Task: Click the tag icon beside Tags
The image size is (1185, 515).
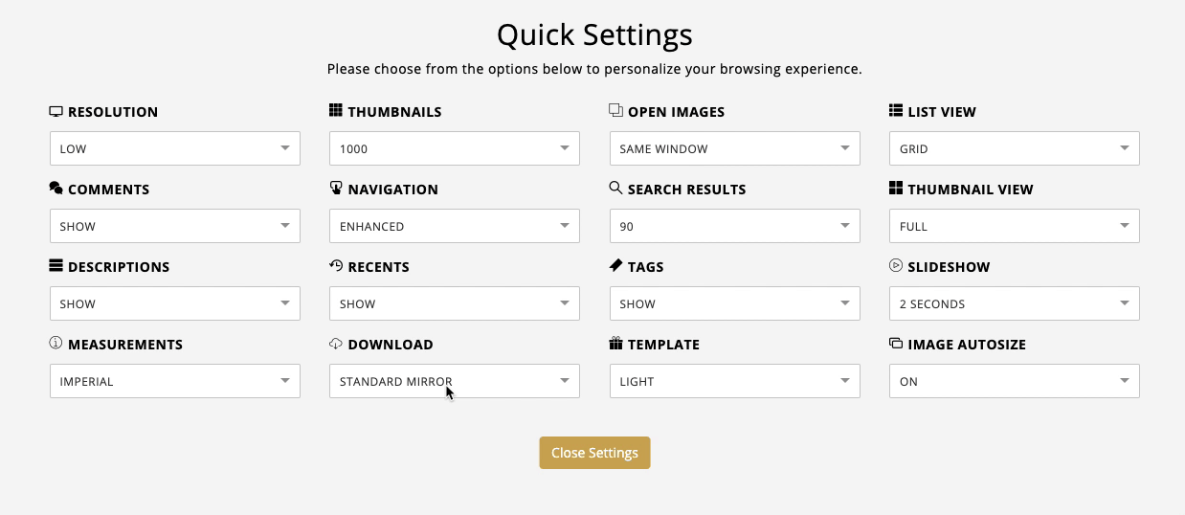Action: (615, 266)
